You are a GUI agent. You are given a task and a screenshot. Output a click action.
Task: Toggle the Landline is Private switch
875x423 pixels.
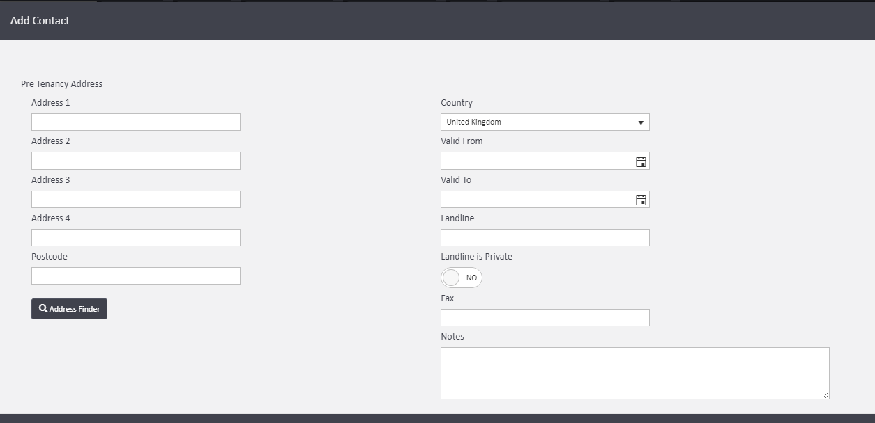click(461, 278)
